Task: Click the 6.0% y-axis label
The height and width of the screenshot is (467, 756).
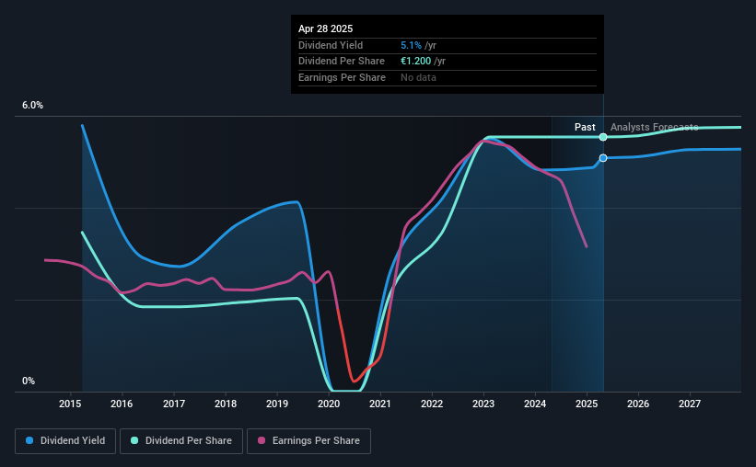Action: 32,106
